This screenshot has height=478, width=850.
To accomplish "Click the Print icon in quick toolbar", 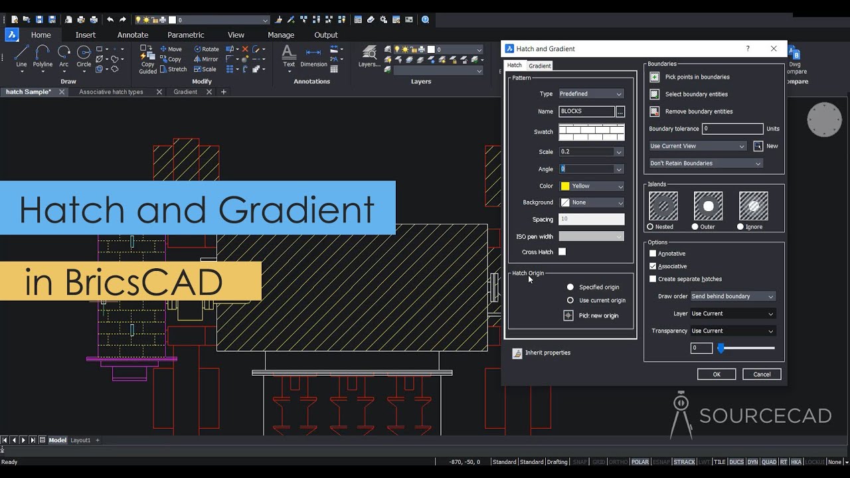I will pyautogui.click(x=81, y=20).
